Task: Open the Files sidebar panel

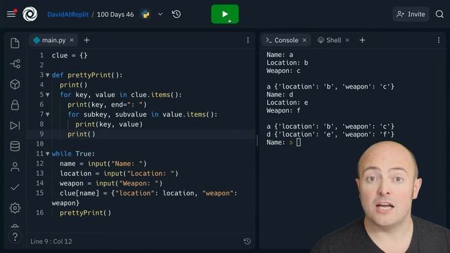Action: pyautogui.click(x=15, y=43)
